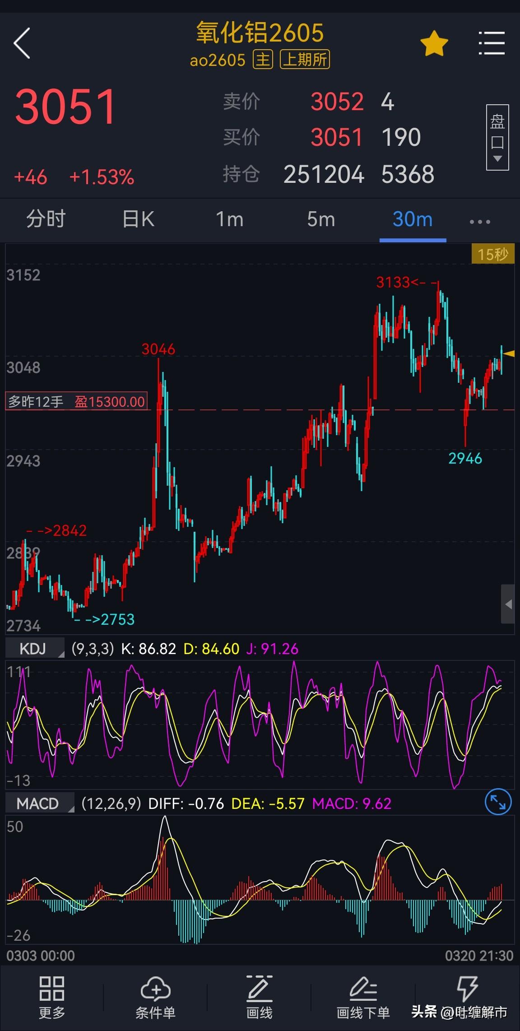Expand the chart with fullscreen arrows icon
The image size is (520, 1031).
(x=498, y=802)
